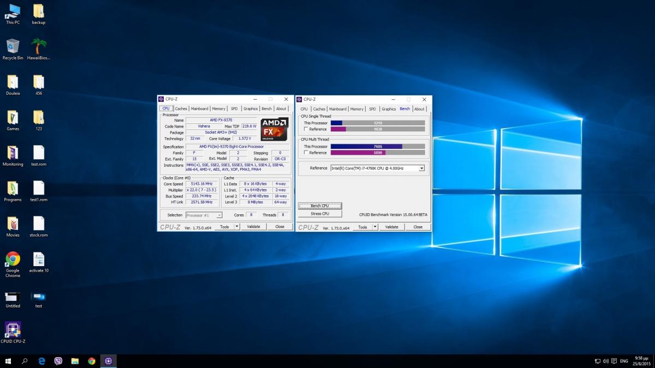This screenshot has width=655, height=368.
Task: Click the Bench CPU button
Action: (320, 206)
